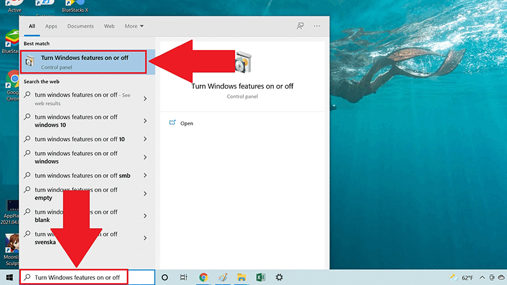Open Cortana circle icon on taskbar
Image resolution: width=507 pixels, height=285 pixels.
click(x=165, y=277)
